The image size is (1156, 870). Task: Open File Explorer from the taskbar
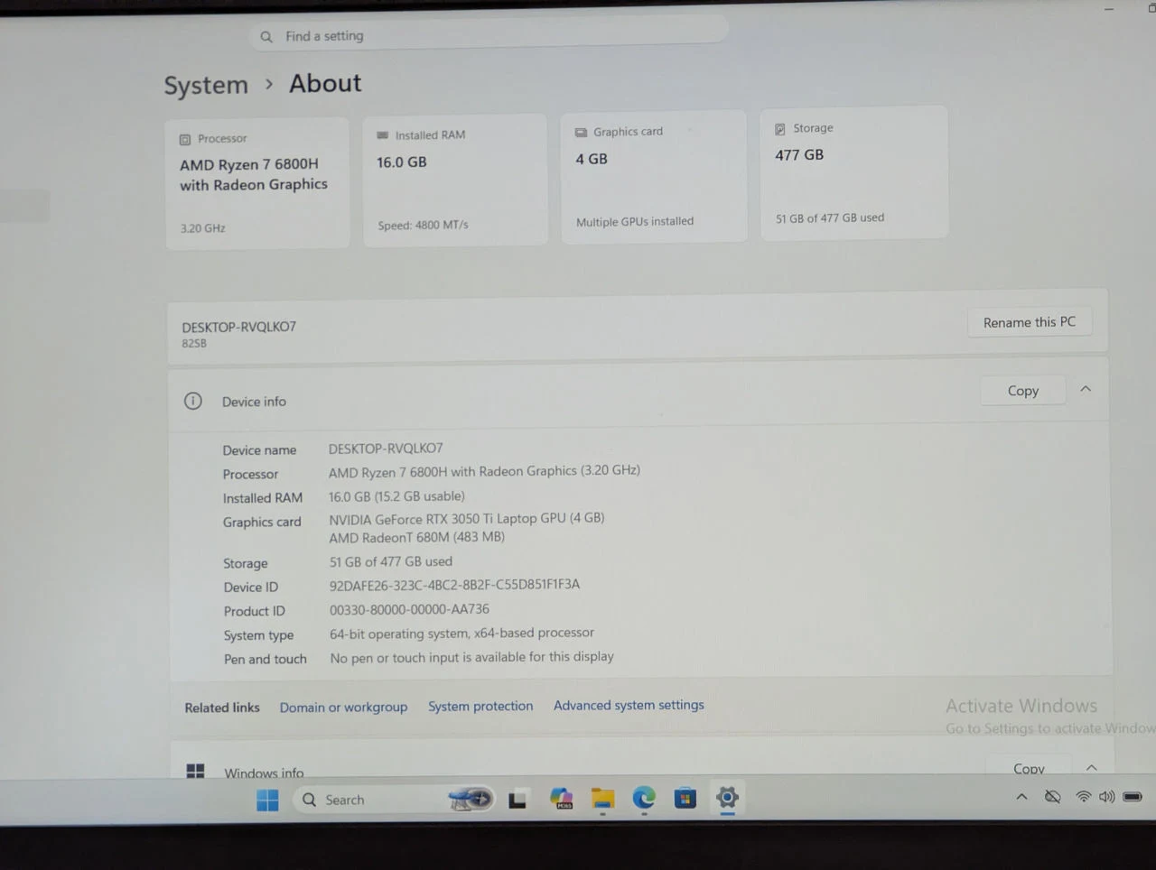[602, 799]
